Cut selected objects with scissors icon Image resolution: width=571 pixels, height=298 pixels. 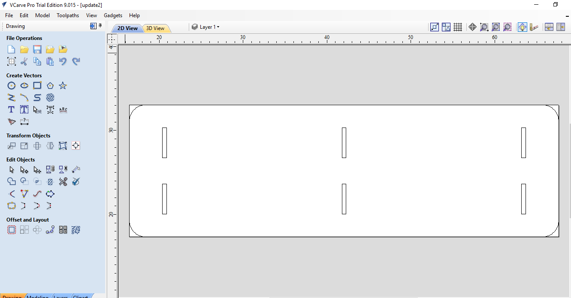click(x=24, y=61)
